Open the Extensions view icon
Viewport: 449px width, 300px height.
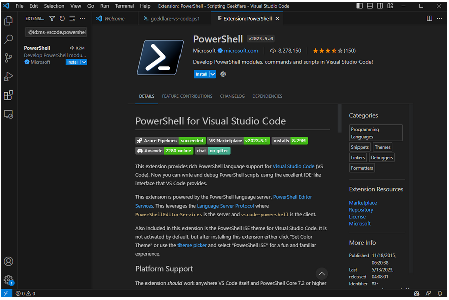pos(9,95)
